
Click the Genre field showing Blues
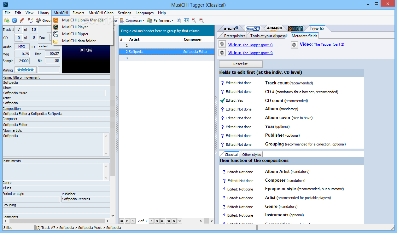[x=56, y=188]
